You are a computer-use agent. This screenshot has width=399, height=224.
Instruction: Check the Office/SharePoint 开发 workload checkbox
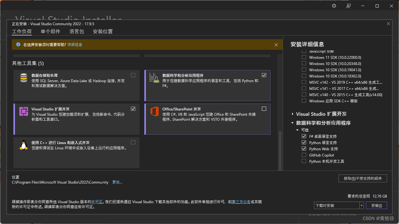(x=264, y=109)
